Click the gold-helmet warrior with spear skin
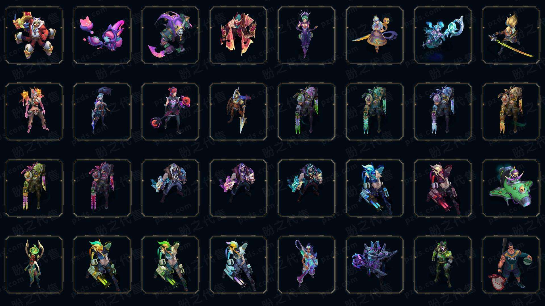The image size is (545, 306). point(238,112)
